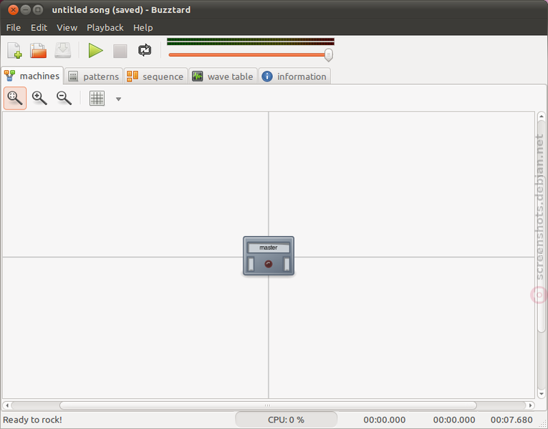
Task: Open the Help menu
Action: pos(143,28)
